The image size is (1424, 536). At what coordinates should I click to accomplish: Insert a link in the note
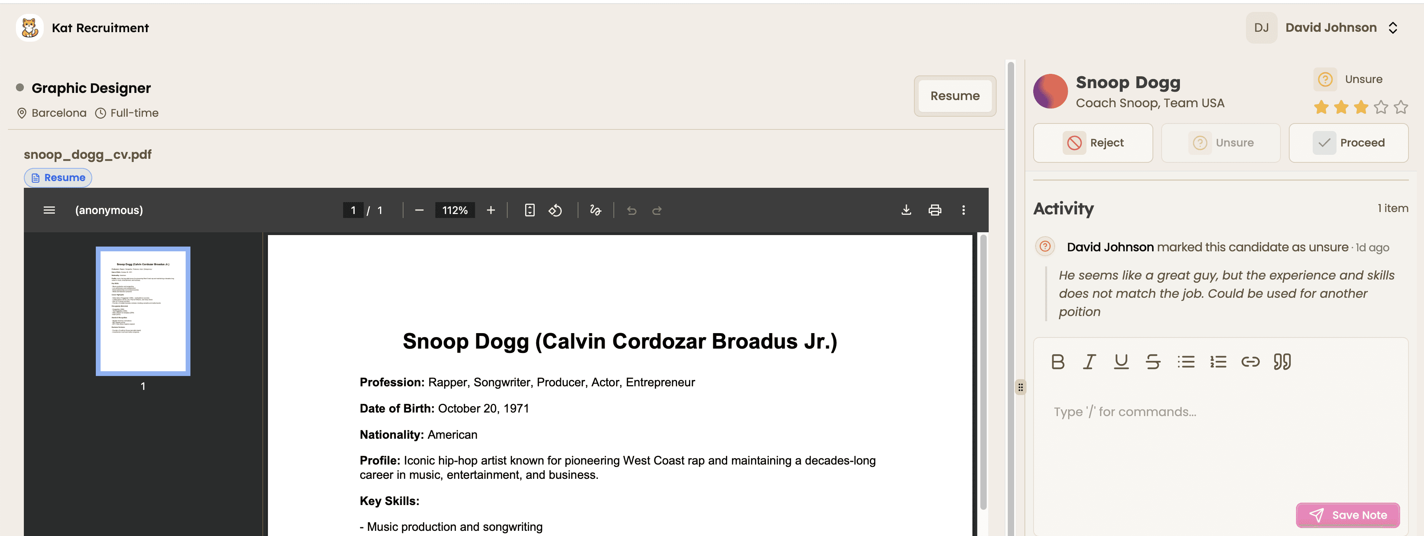1250,362
